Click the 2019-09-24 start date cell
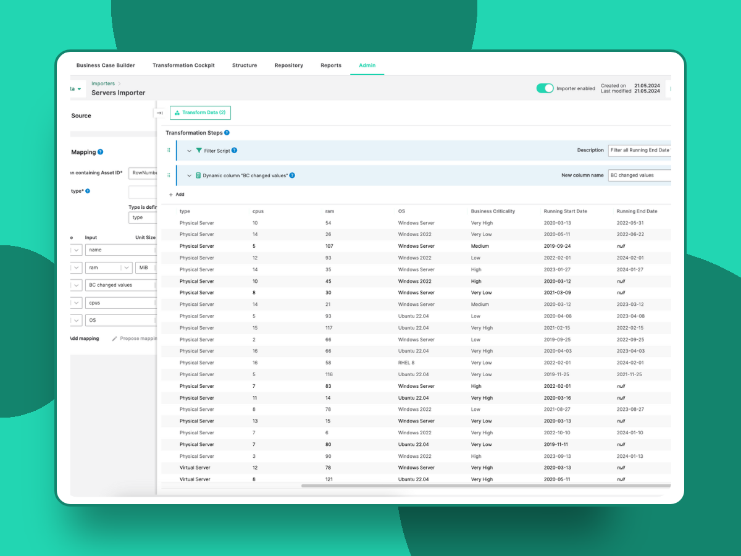The width and height of the screenshot is (741, 556). tap(557, 246)
